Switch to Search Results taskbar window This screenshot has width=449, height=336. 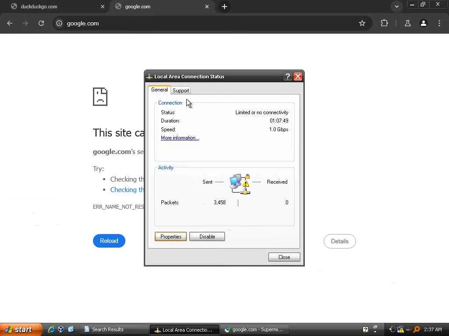(114, 329)
